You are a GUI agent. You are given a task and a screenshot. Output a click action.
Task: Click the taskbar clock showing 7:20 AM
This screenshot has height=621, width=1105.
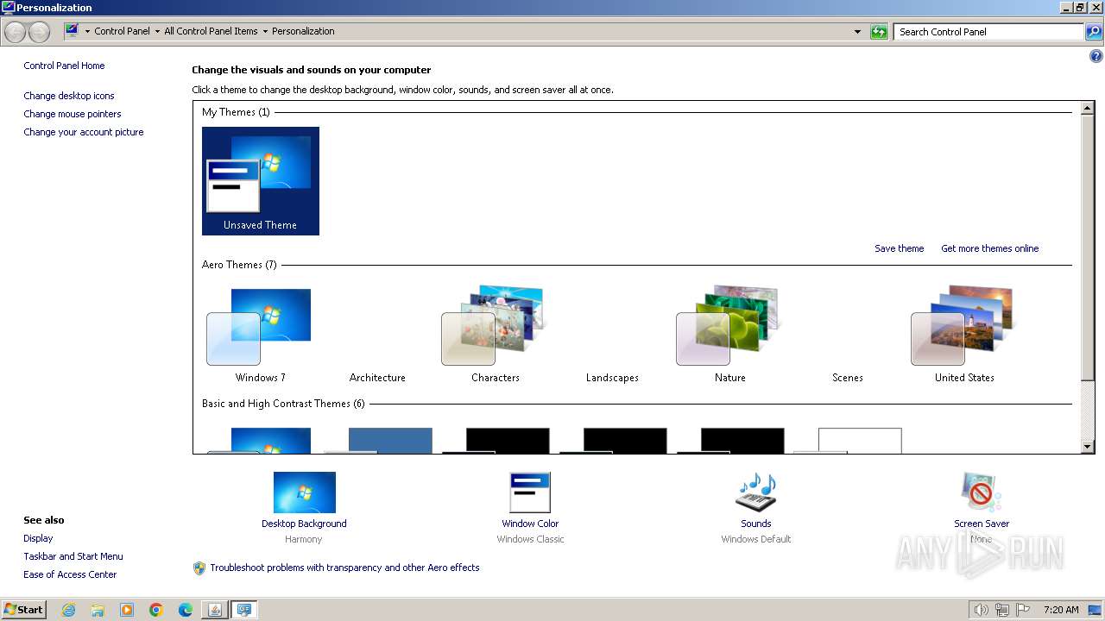pos(1061,610)
